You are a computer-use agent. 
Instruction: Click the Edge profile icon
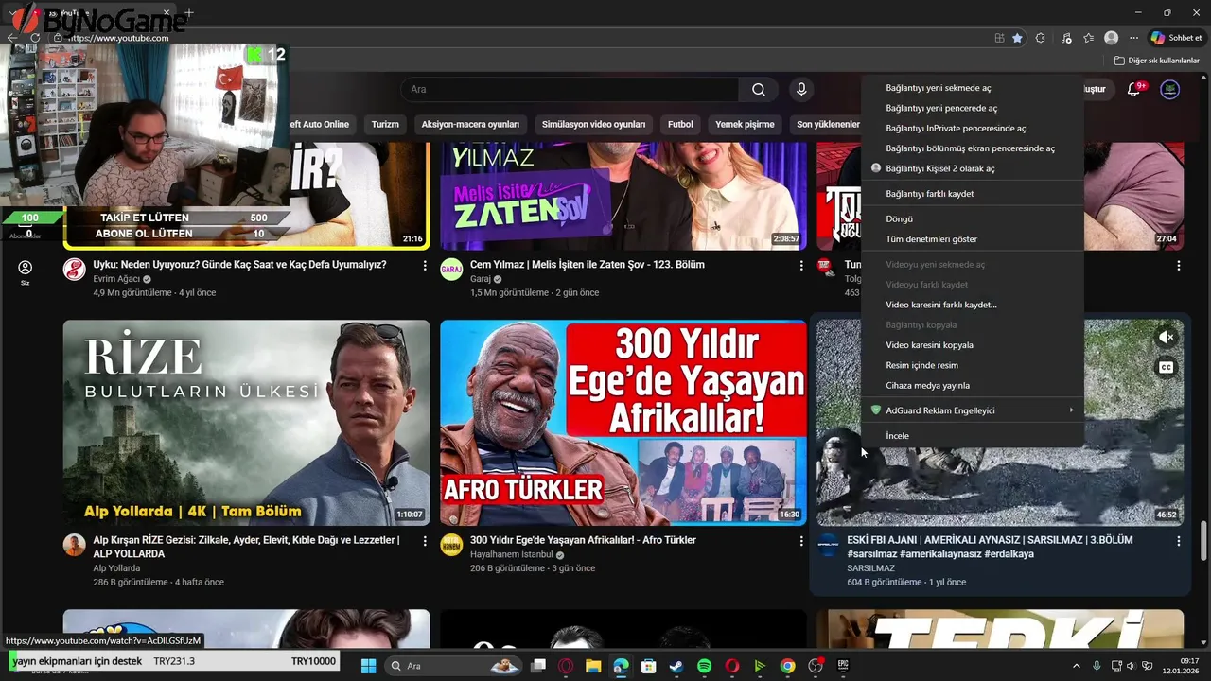[x=1112, y=38]
